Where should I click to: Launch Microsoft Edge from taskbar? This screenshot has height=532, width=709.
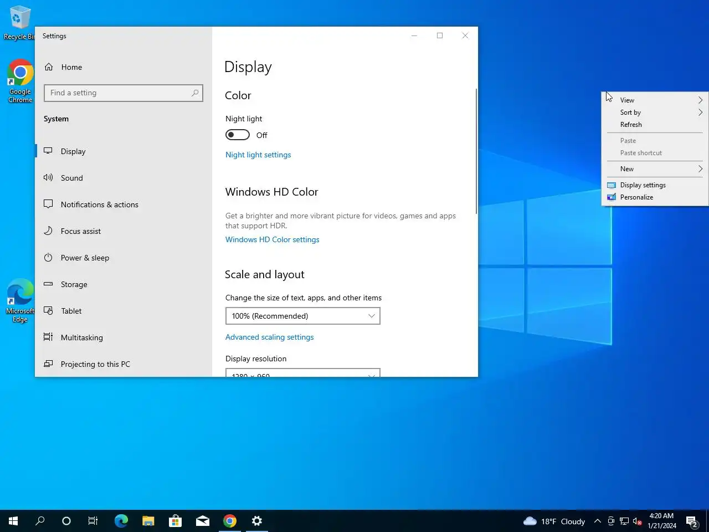(121, 521)
